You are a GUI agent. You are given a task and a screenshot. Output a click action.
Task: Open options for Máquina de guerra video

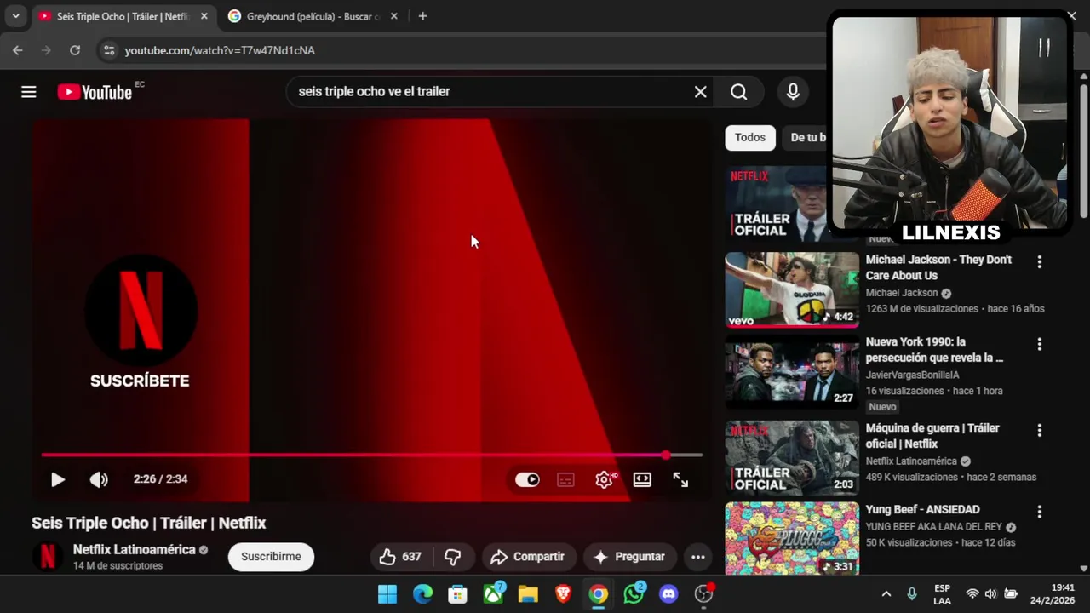[x=1039, y=431]
